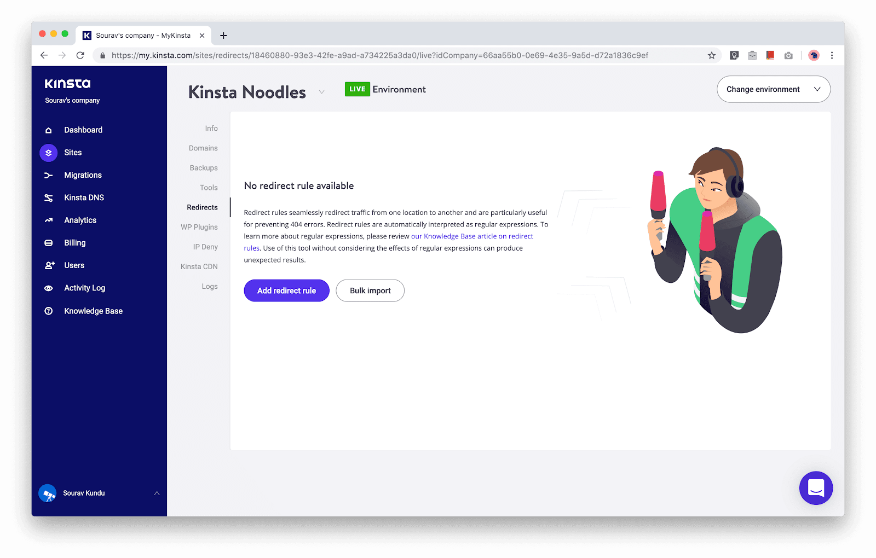Open the Change environment dropdown
Screen dimensions: 876x558
(774, 89)
